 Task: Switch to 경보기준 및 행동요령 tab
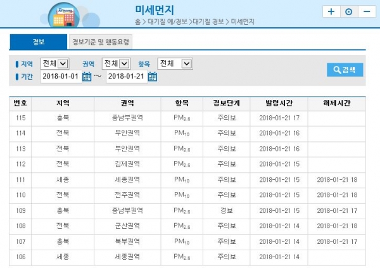(x=101, y=42)
